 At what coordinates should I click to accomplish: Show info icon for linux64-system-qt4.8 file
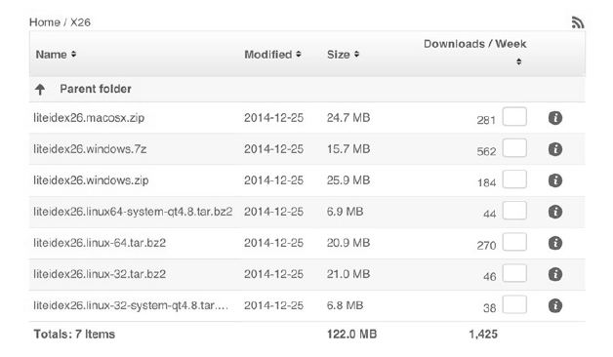555,212
